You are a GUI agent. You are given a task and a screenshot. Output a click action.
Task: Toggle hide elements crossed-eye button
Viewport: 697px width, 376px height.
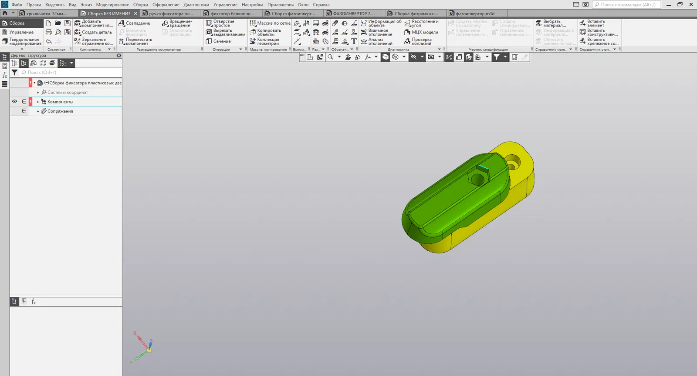pyautogui.click(x=413, y=57)
